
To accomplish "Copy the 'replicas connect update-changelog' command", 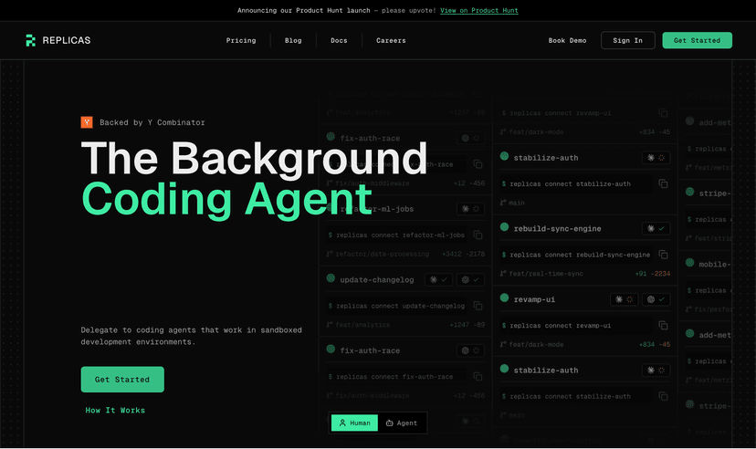I will [478, 306].
